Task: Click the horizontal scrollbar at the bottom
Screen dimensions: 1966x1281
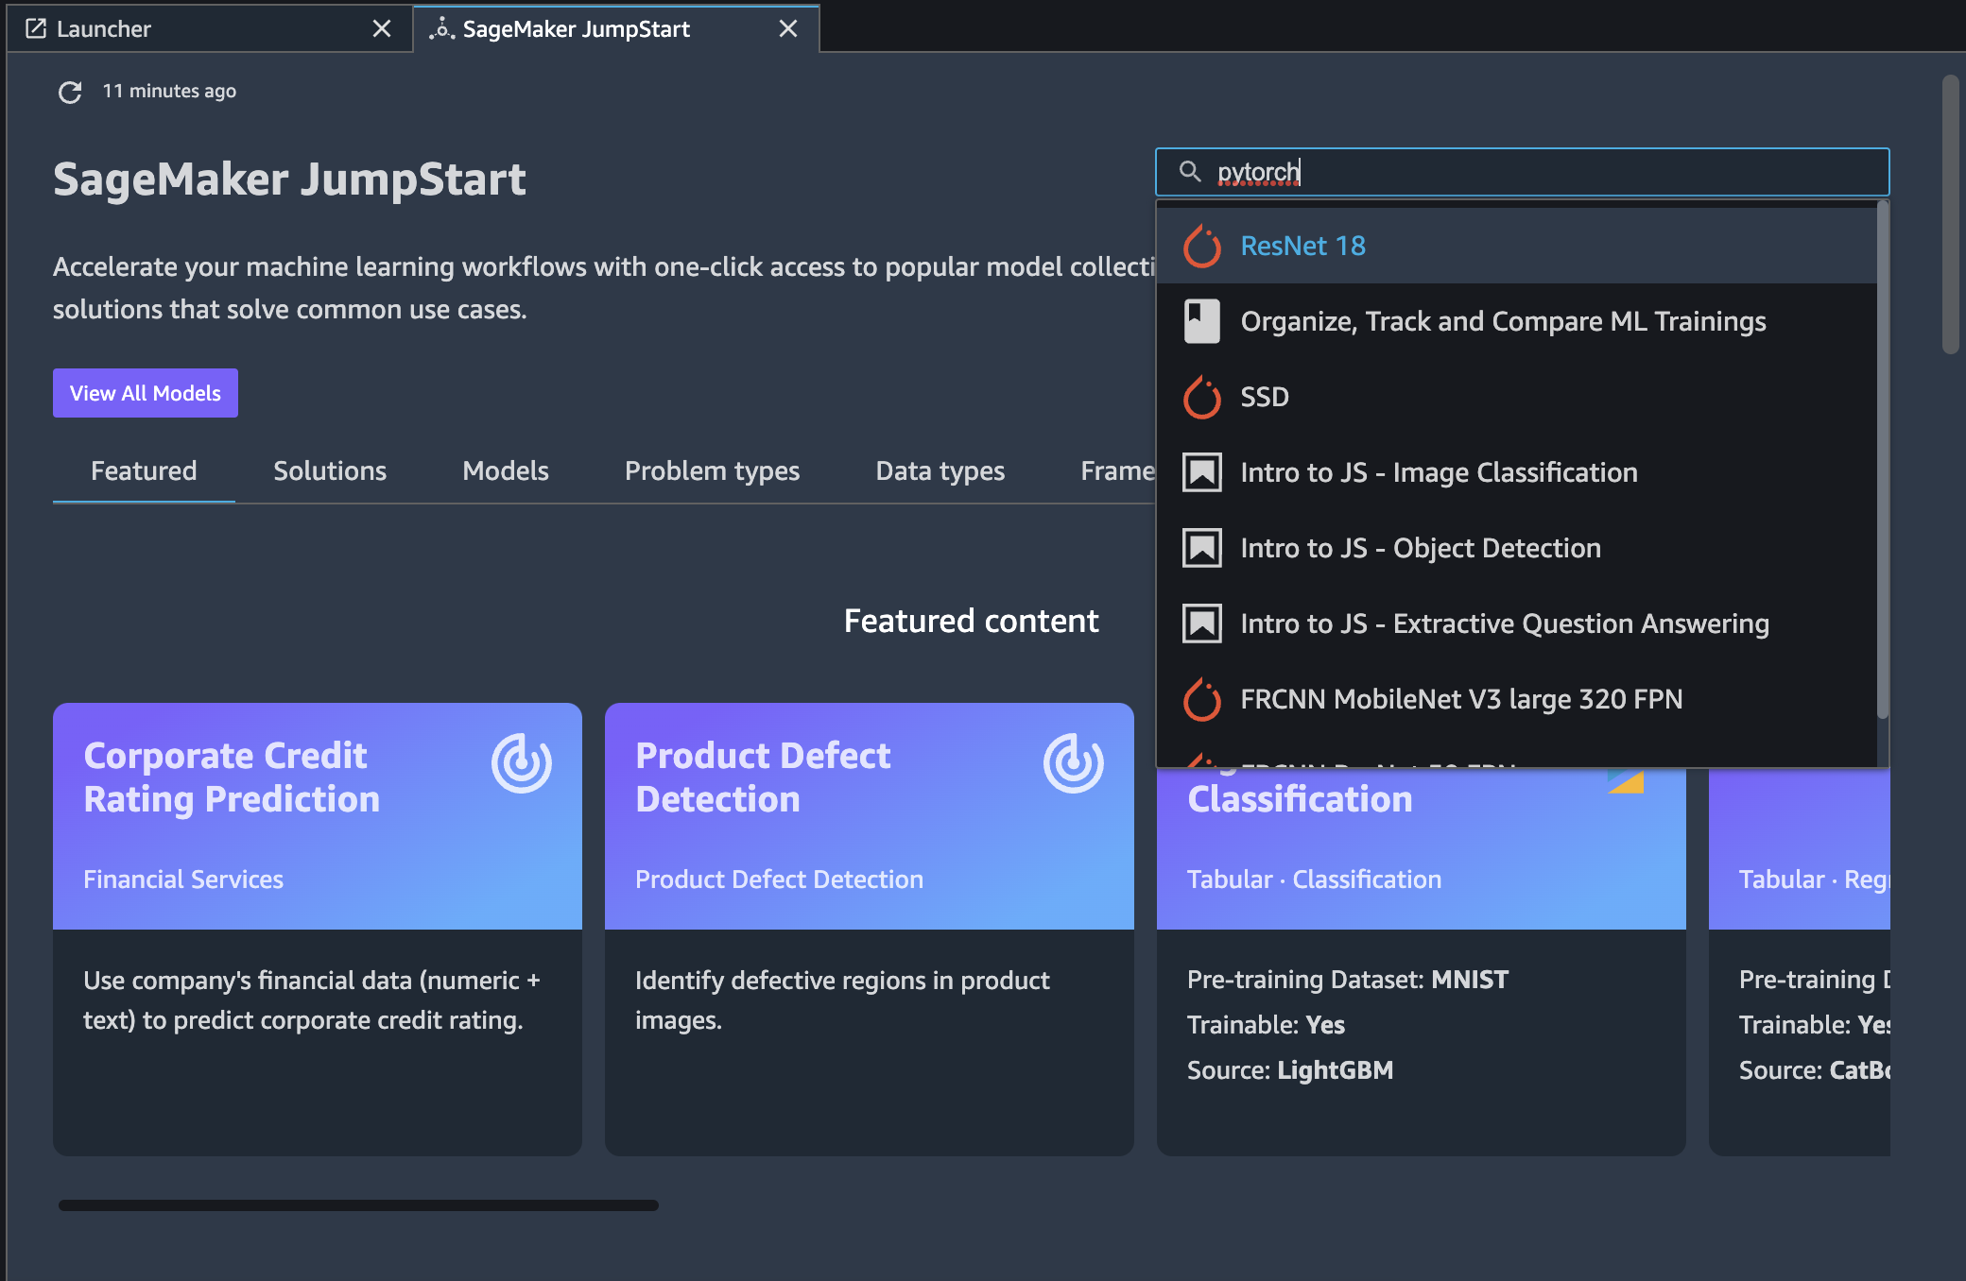Action: point(359,1204)
